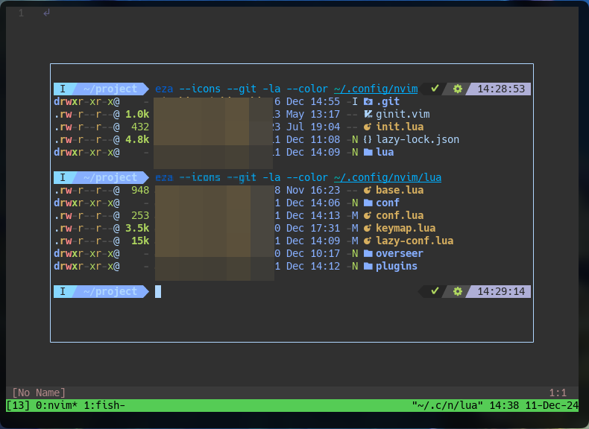Click the Nov 16:23 date of base.lua
Screen dimensions: 589x429
point(313,190)
